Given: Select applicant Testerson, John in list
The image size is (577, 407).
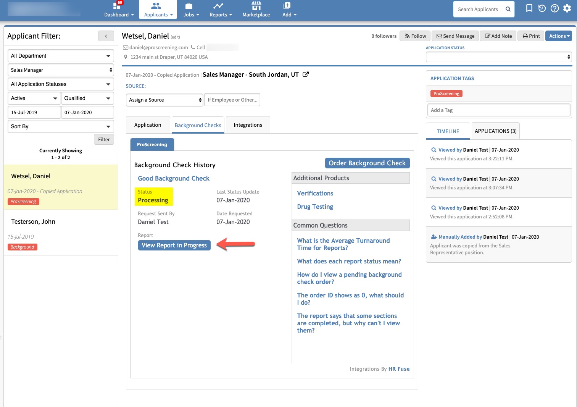Looking at the screenshot, I should click(33, 222).
